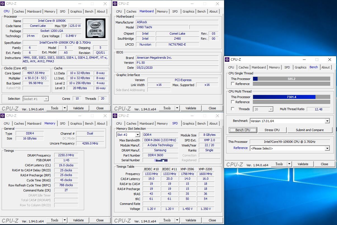Viewport: 337px width, 225px height.
Task: Click the Max TDP 125.0 W value
Action: tap(75, 26)
